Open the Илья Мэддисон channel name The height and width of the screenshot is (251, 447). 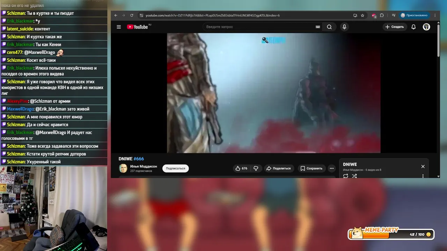click(x=144, y=166)
